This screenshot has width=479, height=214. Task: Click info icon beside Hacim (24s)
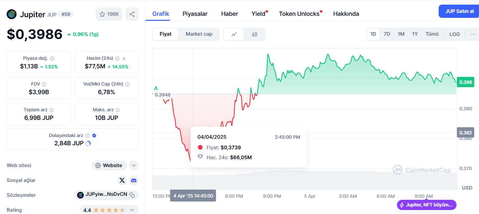117,58
